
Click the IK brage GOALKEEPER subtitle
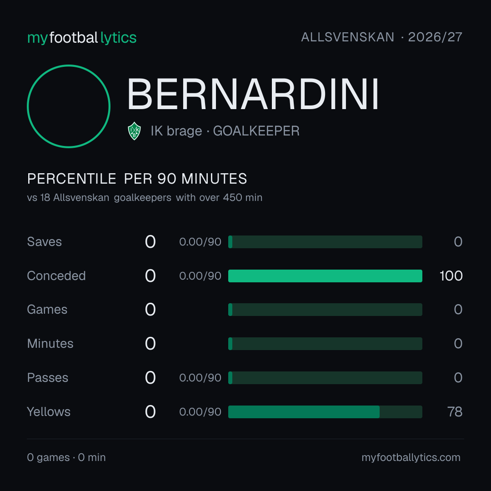coord(225,131)
